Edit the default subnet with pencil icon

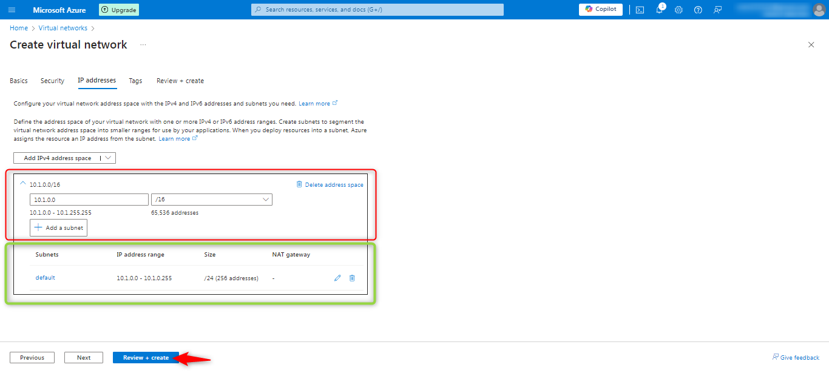coord(337,278)
